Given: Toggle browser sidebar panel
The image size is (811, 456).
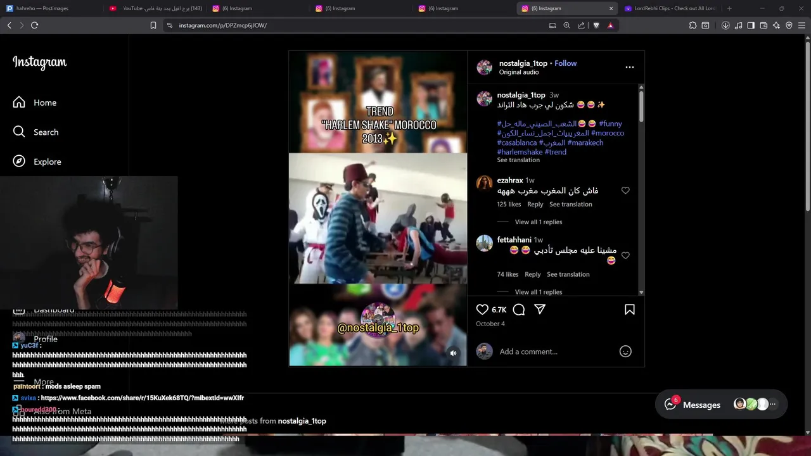Looking at the screenshot, I should [x=751, y=25].
